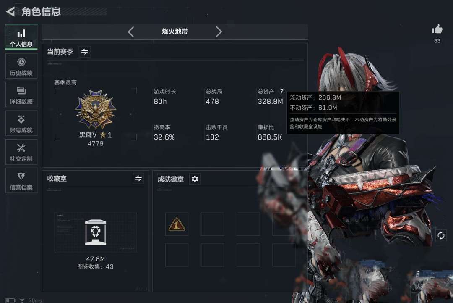Open the 个人信息 sidebar tab
The image size is (453, 303).
(x=21, y=37)
